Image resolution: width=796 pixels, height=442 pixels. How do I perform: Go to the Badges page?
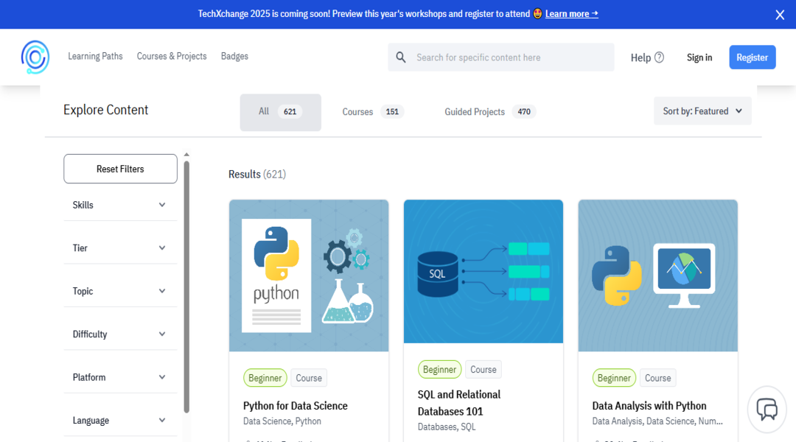coord(234,56)
